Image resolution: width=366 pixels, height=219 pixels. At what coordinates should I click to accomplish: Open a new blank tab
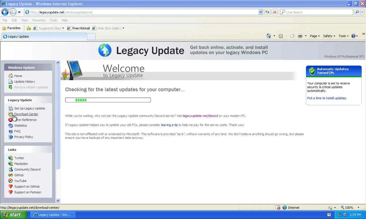(x=91, y=36)
